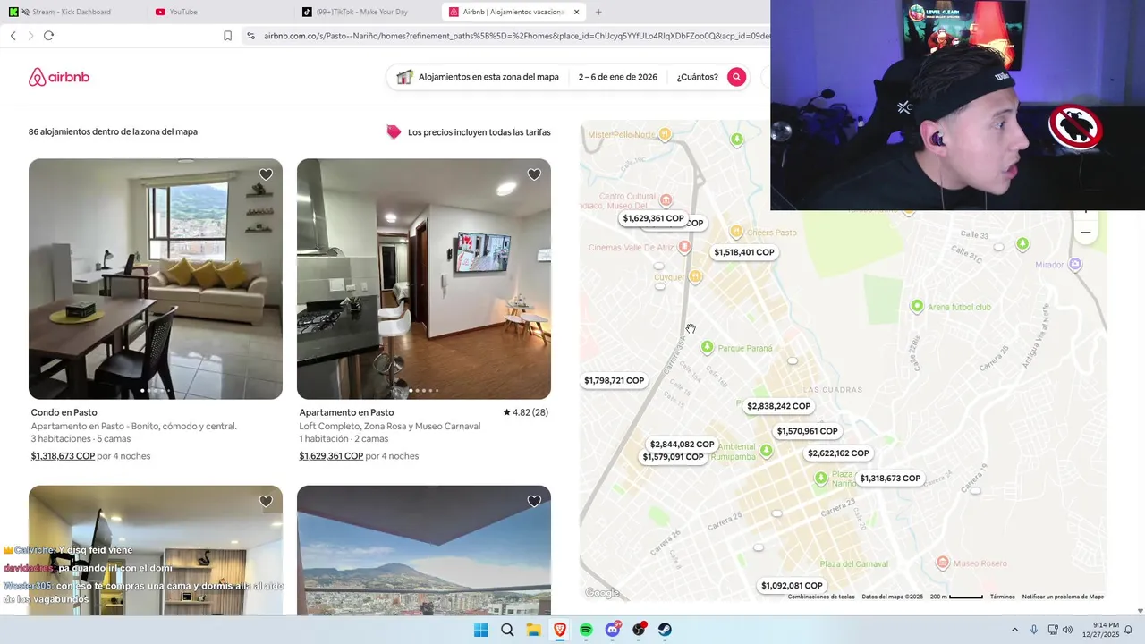Click the price tag icon next to Los precios incluyen
This screenshot has width=1145, height=644.
(x=394, y=131)
